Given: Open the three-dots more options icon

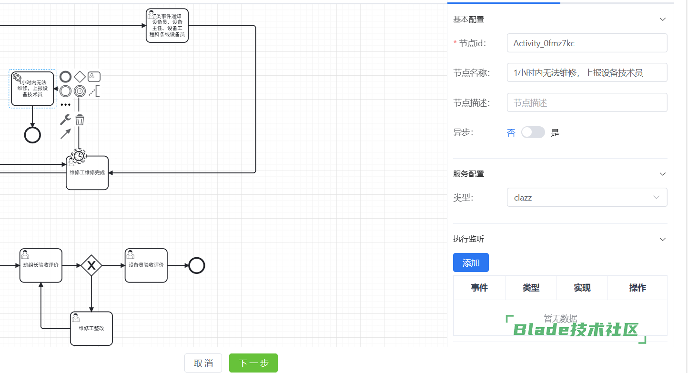Looking at the screenshot, I should click(x=65, y=105).
